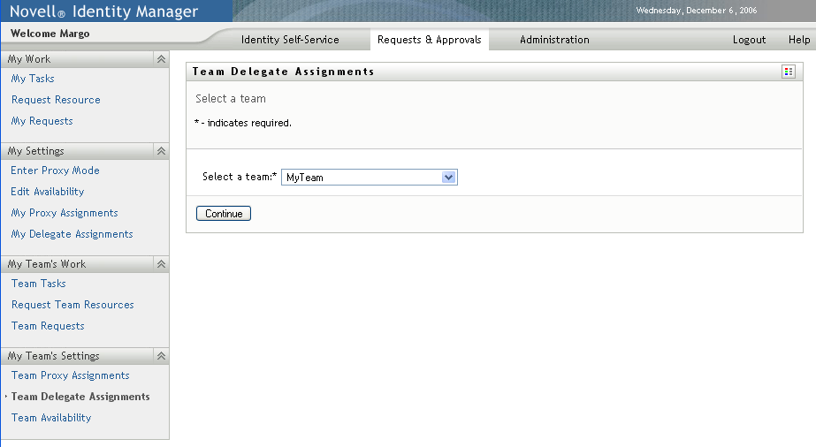The height and width of the screenshot is (447, 816).
Task: Open Team Tasks link
Action: (39, 284)
